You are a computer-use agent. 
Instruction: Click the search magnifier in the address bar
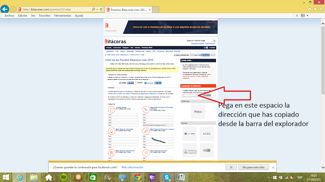pos(93,9)
